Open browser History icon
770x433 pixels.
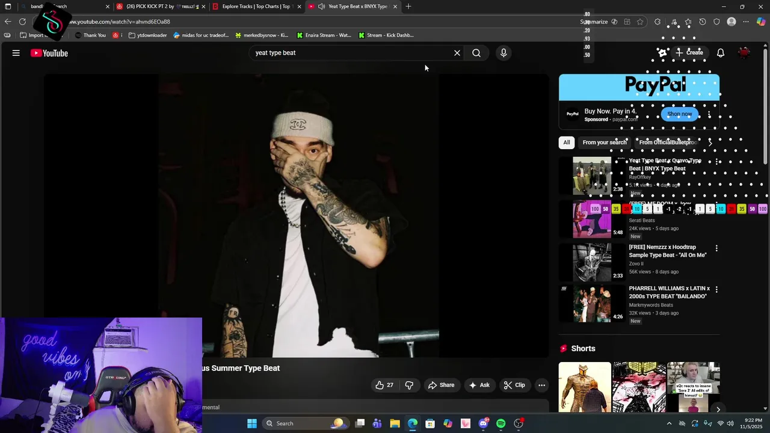tap(703, 22)
